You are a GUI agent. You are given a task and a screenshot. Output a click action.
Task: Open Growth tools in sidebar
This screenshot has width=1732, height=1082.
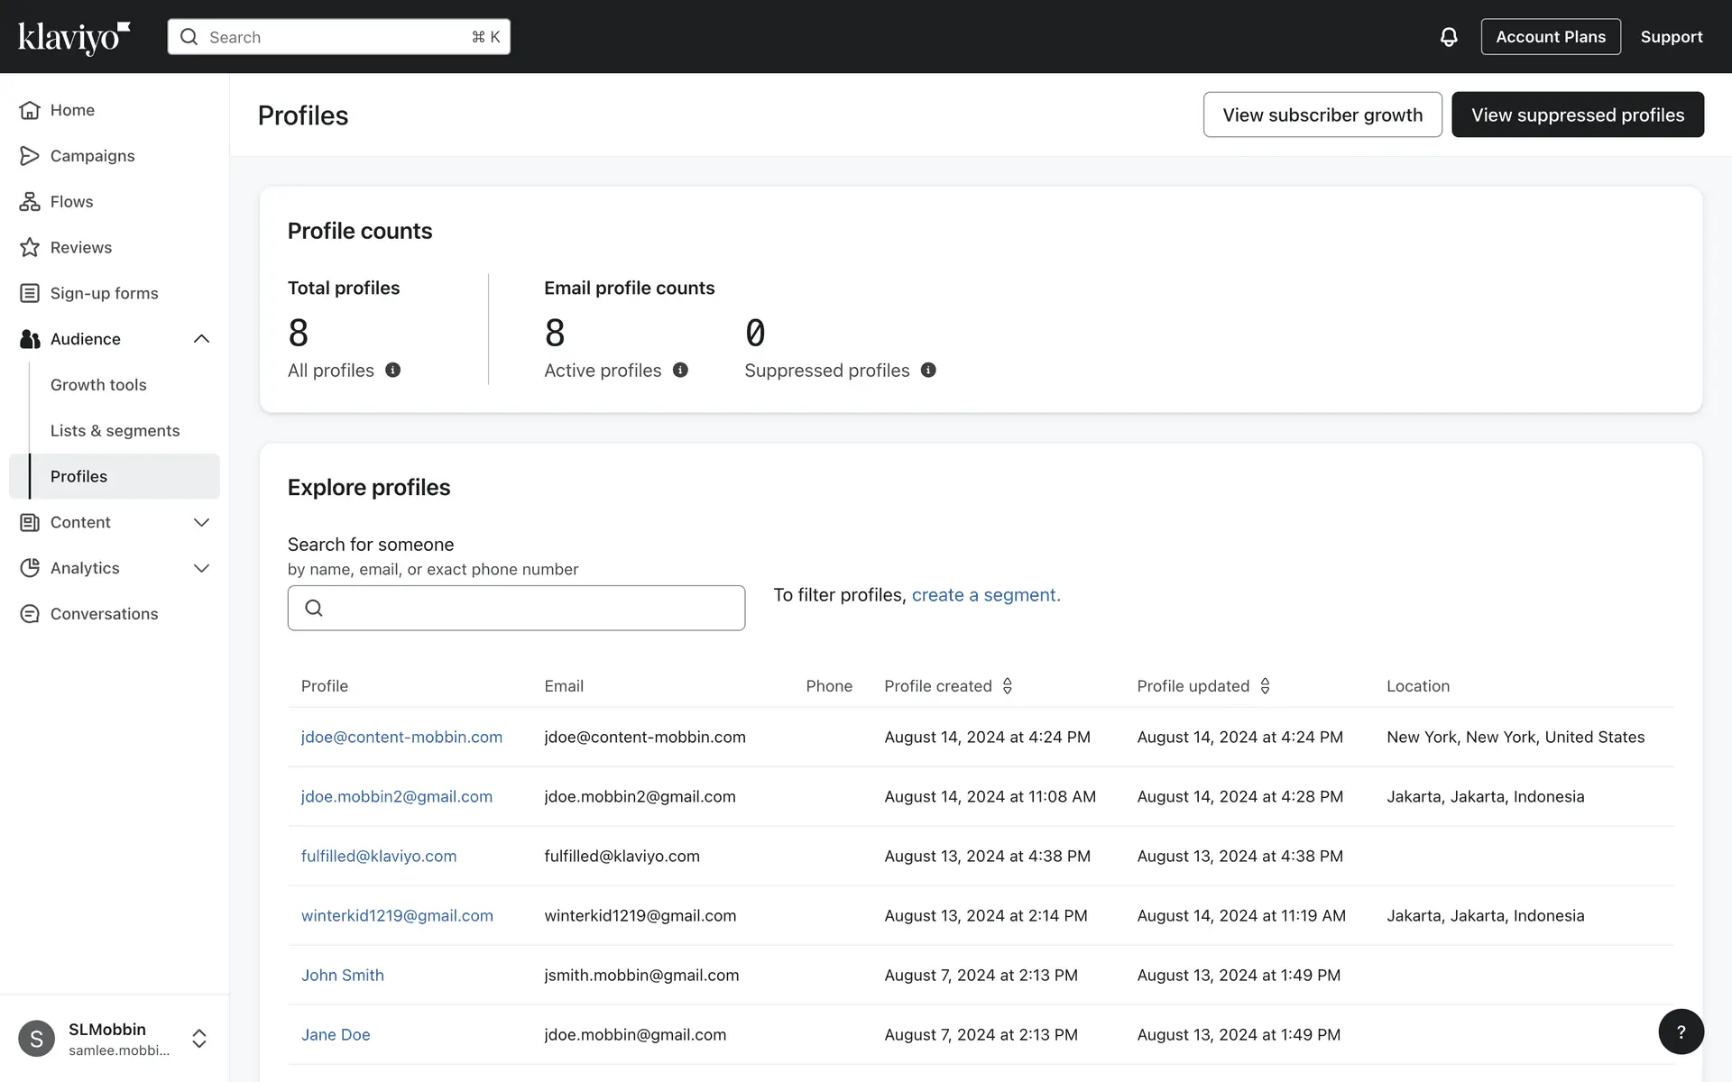tap(98, 384)
